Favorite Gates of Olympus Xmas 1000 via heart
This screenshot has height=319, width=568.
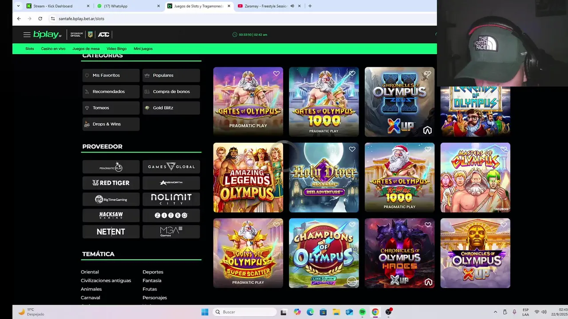(428, 149)
